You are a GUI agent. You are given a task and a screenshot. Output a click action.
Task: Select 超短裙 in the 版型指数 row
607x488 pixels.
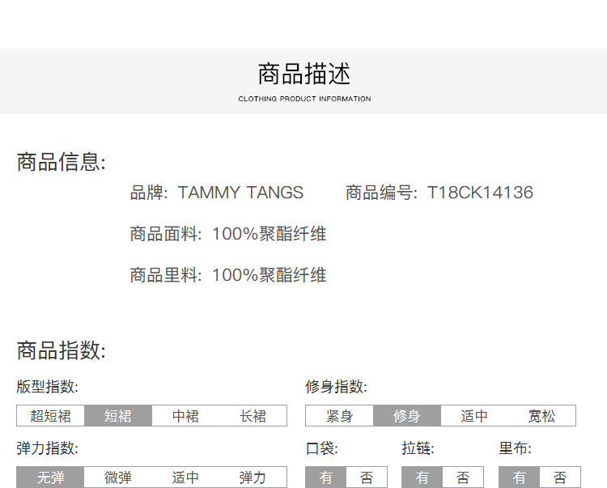click(51, 416)
